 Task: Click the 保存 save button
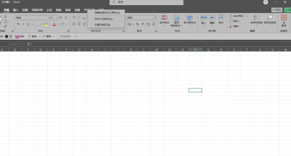[x=20, y=37]
